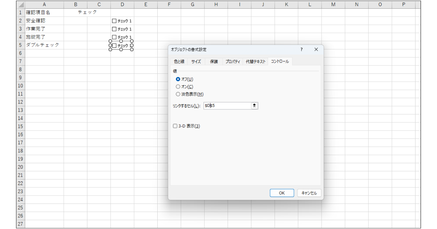Open the サイズ tab
The height and width of the screenshot is (229, 437).
(196, 61)
